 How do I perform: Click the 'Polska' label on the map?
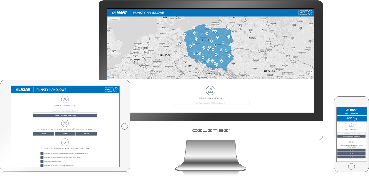(x=206, y=40)
